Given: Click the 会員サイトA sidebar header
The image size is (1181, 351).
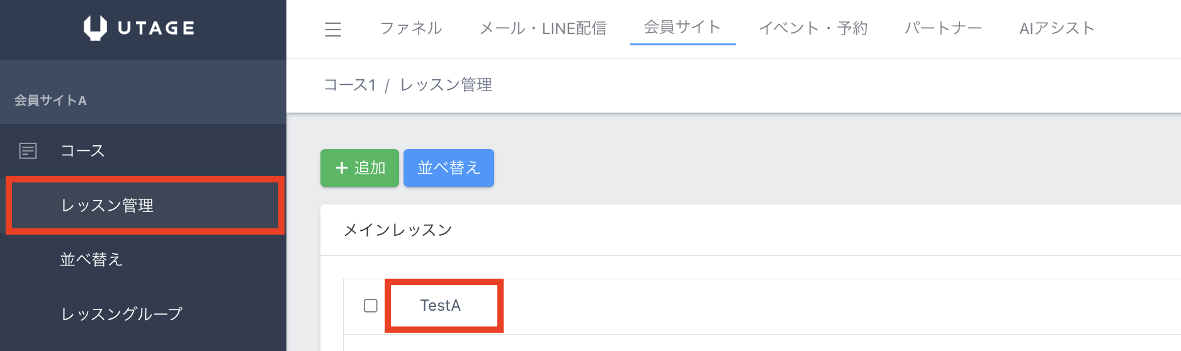Looking at the screenshot, I should (x=50, y=101).
